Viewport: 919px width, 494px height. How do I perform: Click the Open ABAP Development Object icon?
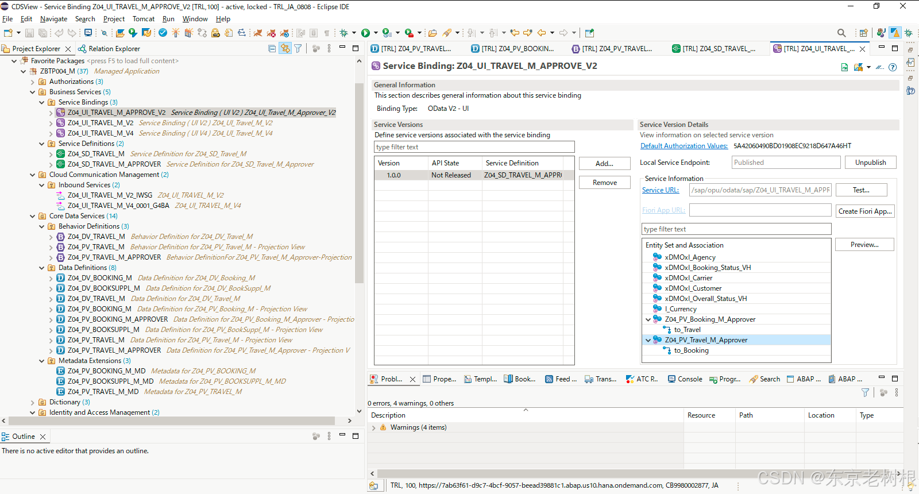tap(119, 33)
